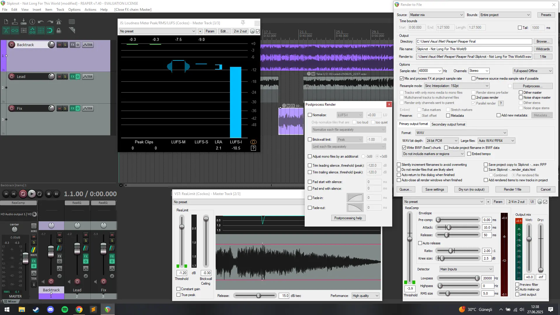The image size is (560, 315).
Task: Toggle transport repeat loop button
Action: click(40, 194)
